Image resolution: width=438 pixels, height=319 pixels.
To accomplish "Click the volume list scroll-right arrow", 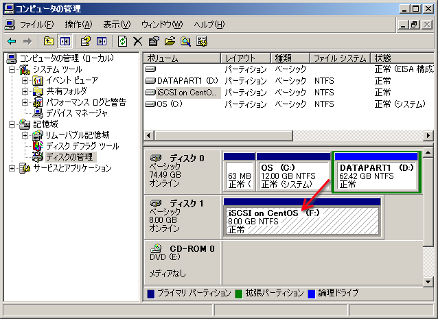I will (x=428, y=136).
